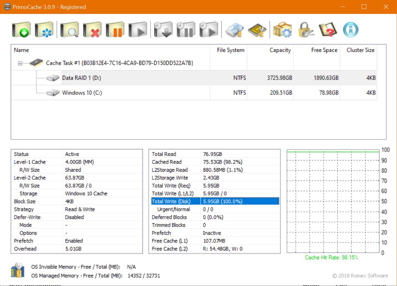This screenshot has width=397, height=286.
Task: Click the File System column header
Action: tap(228, 50)
